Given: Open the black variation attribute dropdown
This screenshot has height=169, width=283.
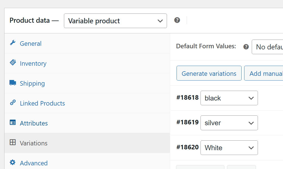Looking at the screenshot, I should click(x=229, y=98).
